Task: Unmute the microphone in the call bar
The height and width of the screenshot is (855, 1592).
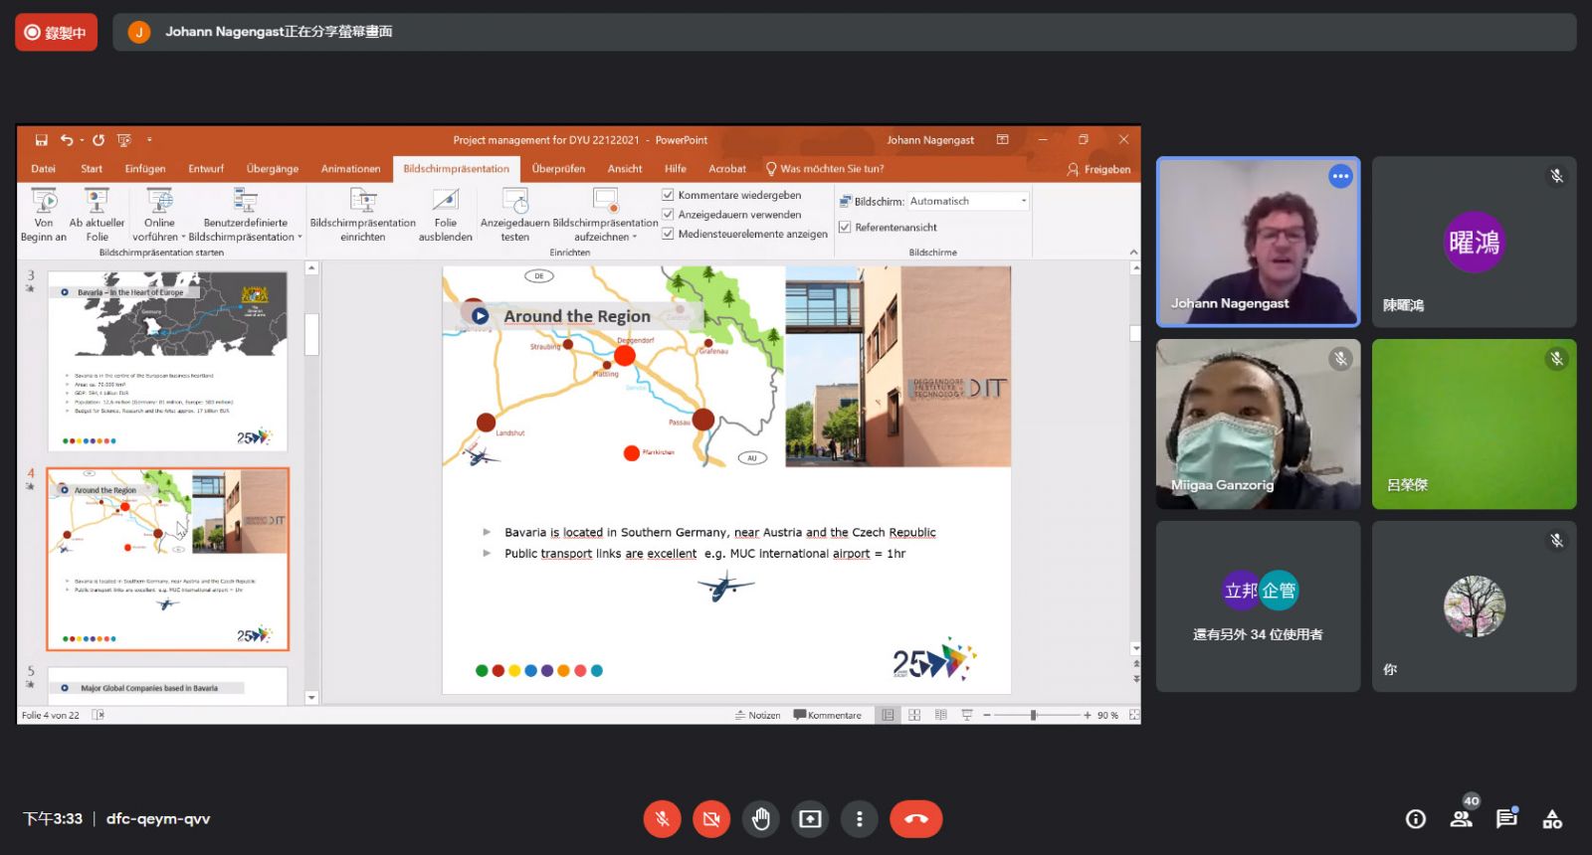Action: tap(662, 819)
